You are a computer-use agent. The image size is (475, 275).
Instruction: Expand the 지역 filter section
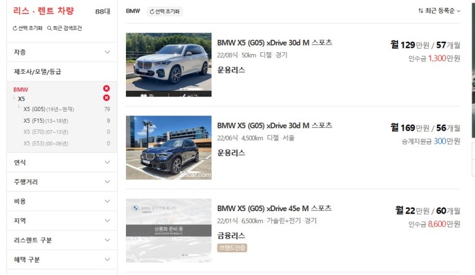coord(62,220)
